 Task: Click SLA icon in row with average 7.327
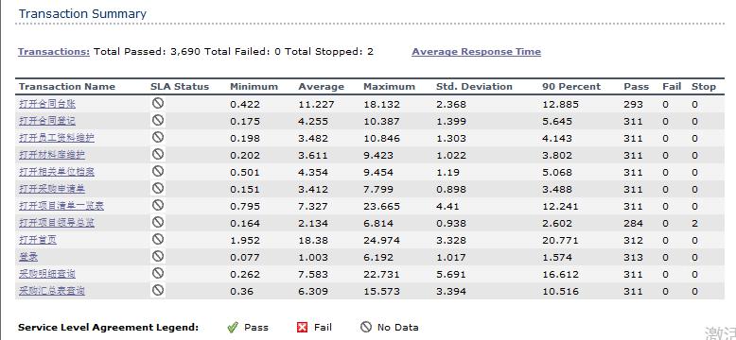click(x=158, y=205)
